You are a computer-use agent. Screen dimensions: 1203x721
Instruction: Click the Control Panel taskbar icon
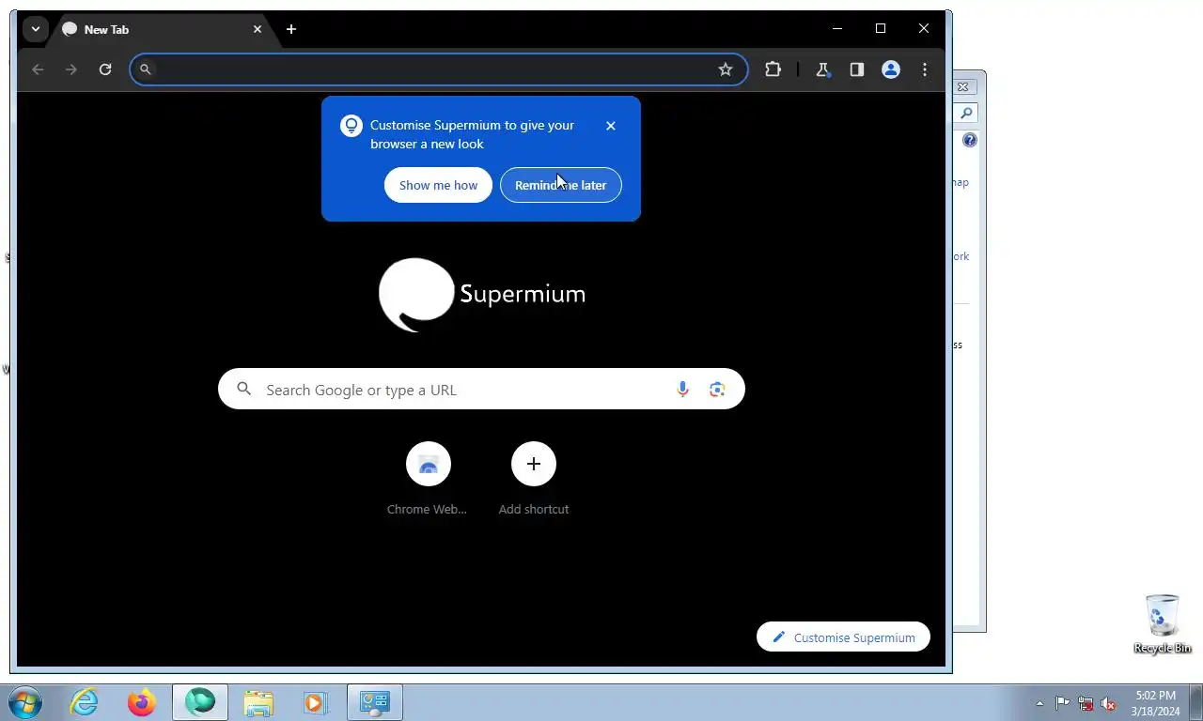click(x=375, y=702)
